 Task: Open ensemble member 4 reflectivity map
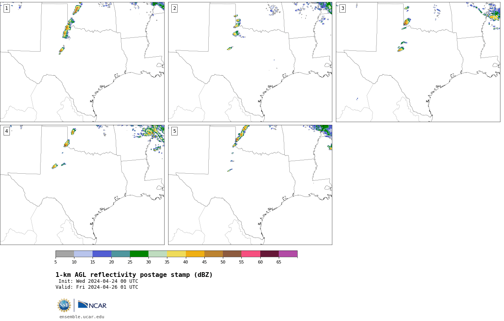pos(82,185)
